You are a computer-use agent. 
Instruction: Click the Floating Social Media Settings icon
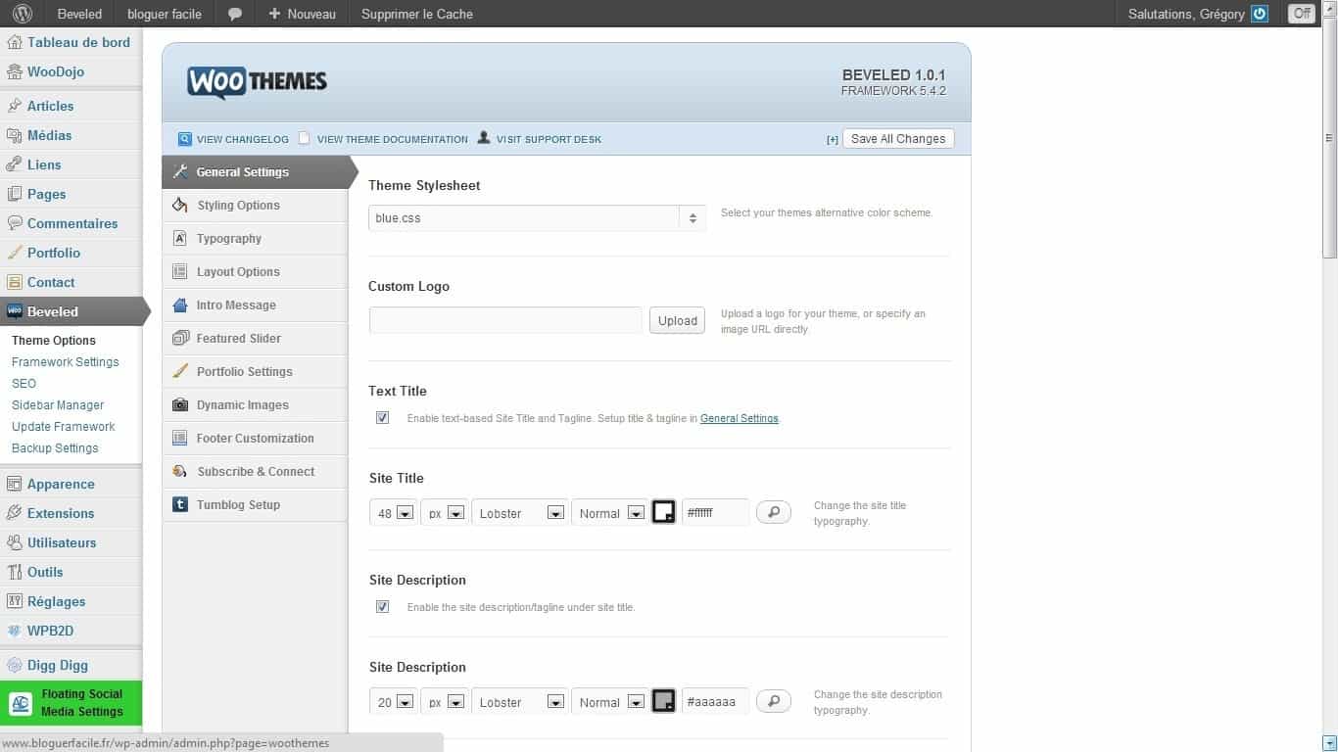pyautogui.click(x=21, y=703)
